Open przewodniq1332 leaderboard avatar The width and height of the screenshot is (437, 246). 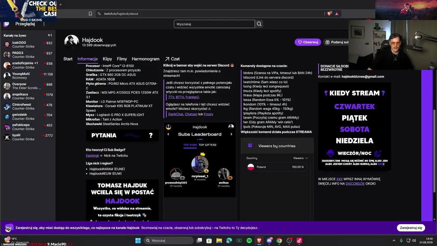(176, 174)
